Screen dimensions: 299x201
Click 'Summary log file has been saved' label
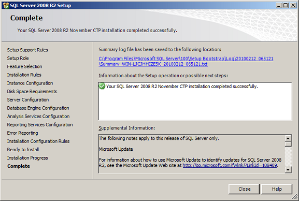[x=160, y=50]
